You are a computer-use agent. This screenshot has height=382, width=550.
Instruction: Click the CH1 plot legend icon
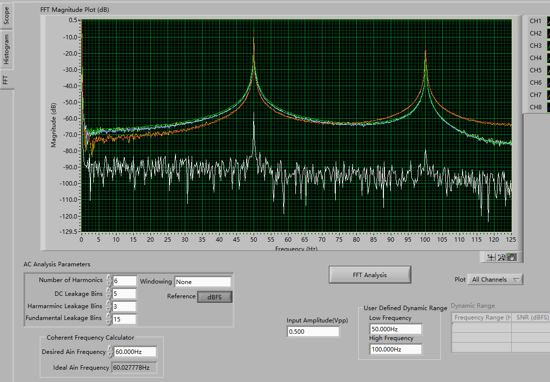(x=549, y=21)
